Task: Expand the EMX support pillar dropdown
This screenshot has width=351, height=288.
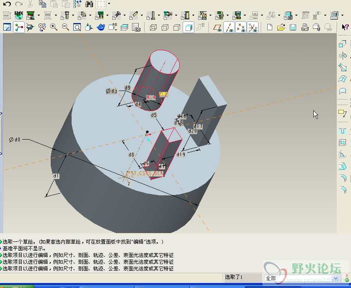Action: [x=193, y=16]
